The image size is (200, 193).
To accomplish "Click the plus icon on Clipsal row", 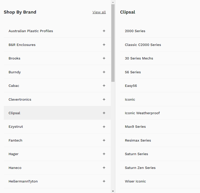I will (104, 113).
